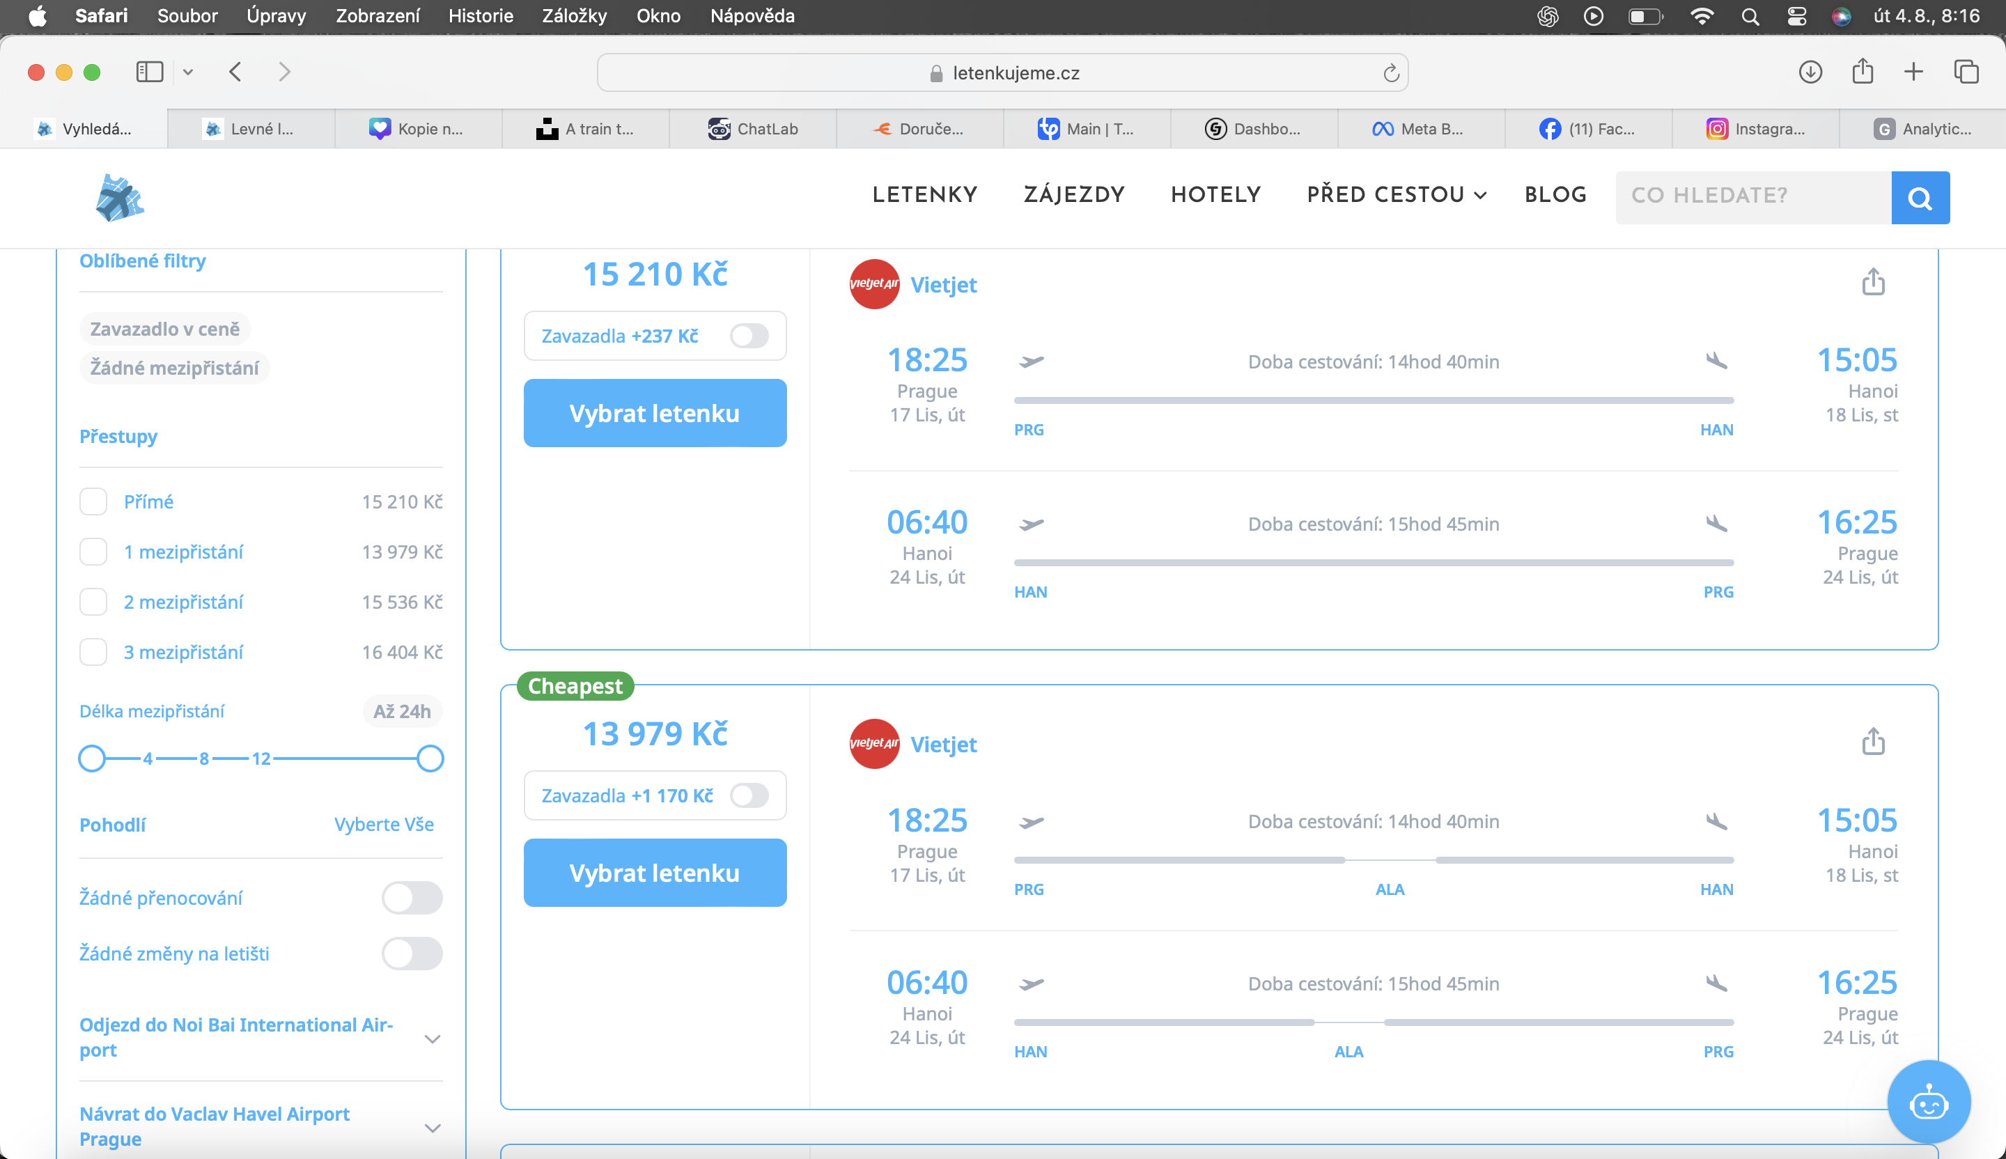Image resolution: width=2006 pixels, height=1159 pixels.
Task: Check the 2 mezipřistání checkbox
Action: pyautogui.click(x=93, y=602)
